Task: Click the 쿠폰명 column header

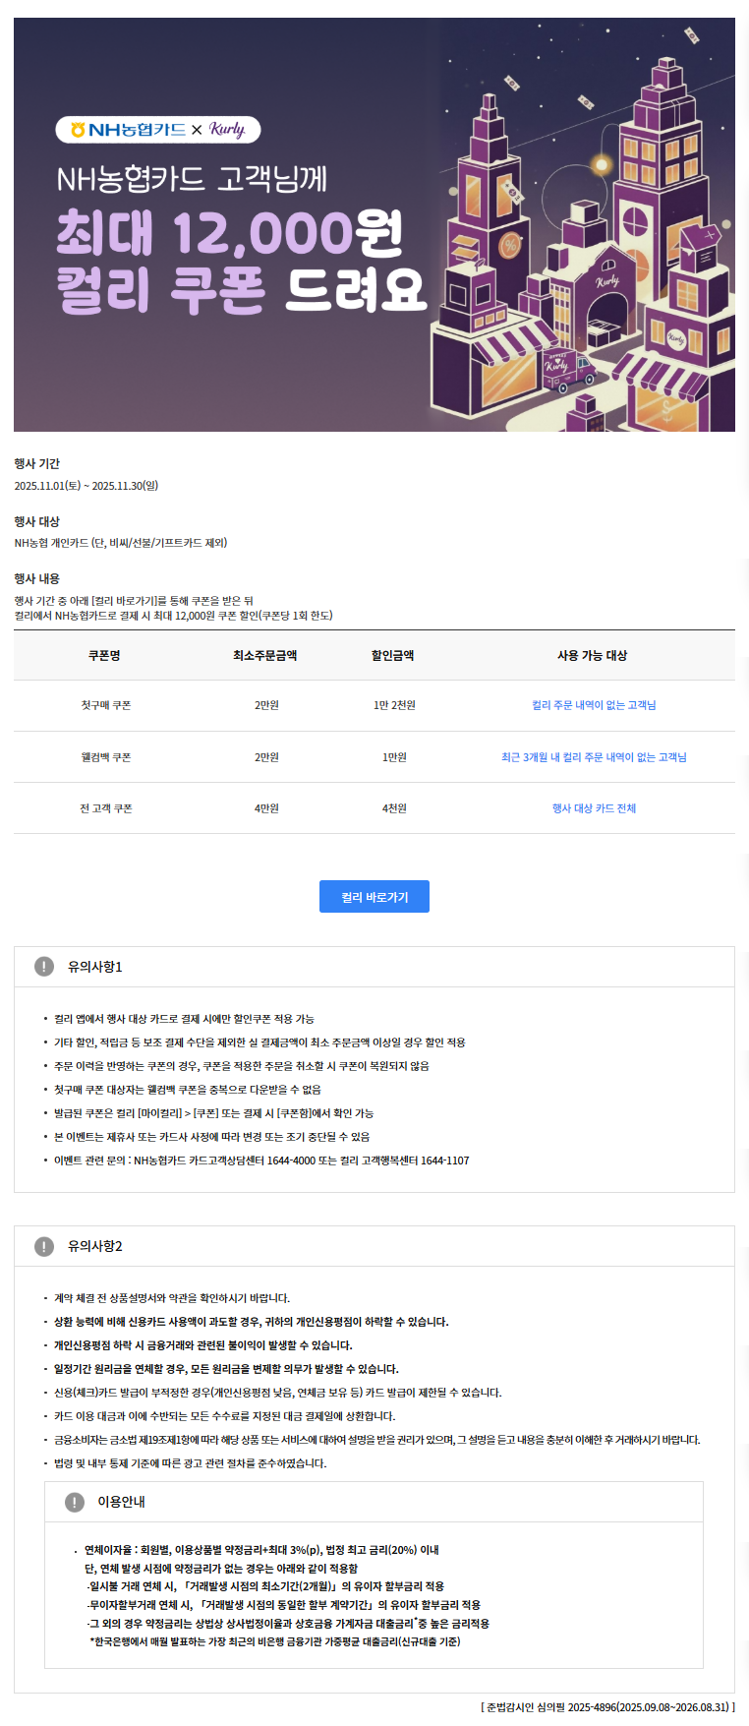Action: point(104,655)
